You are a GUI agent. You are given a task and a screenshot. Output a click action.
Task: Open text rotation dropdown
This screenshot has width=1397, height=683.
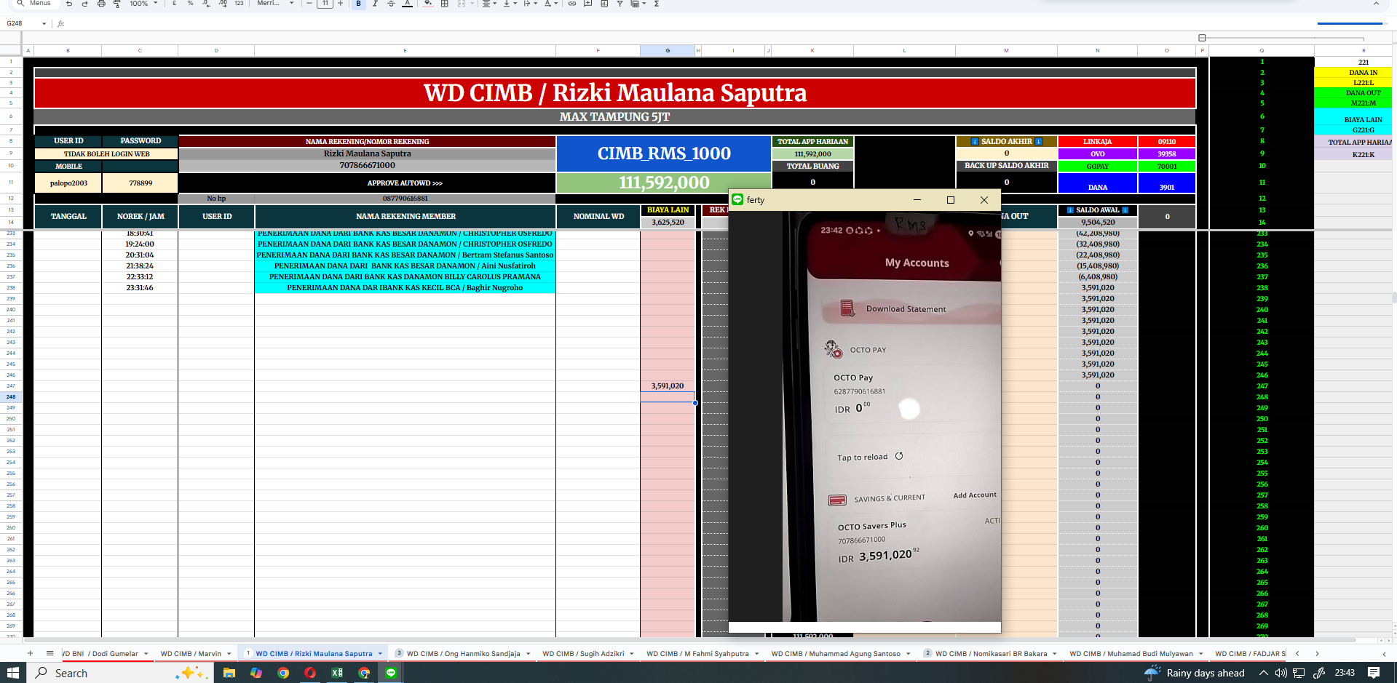pyautogui.click(x=550, y=4)
